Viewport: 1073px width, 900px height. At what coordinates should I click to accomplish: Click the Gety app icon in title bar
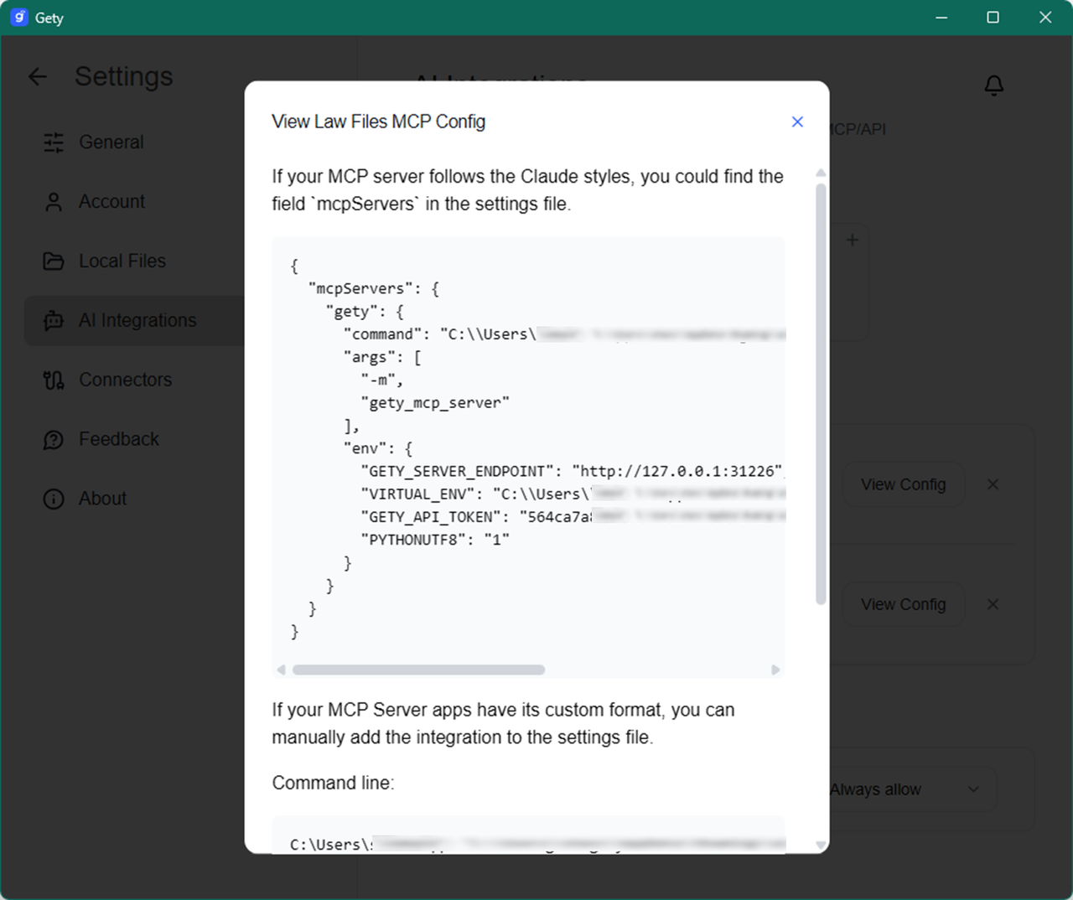pyautogui.click(x=19, y=18)
